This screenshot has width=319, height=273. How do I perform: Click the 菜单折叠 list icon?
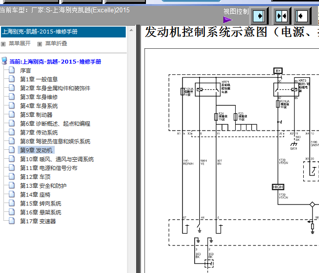(39, 44)
